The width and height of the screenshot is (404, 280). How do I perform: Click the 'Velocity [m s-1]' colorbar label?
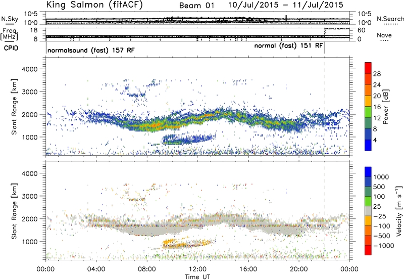[x=399, y=211]
